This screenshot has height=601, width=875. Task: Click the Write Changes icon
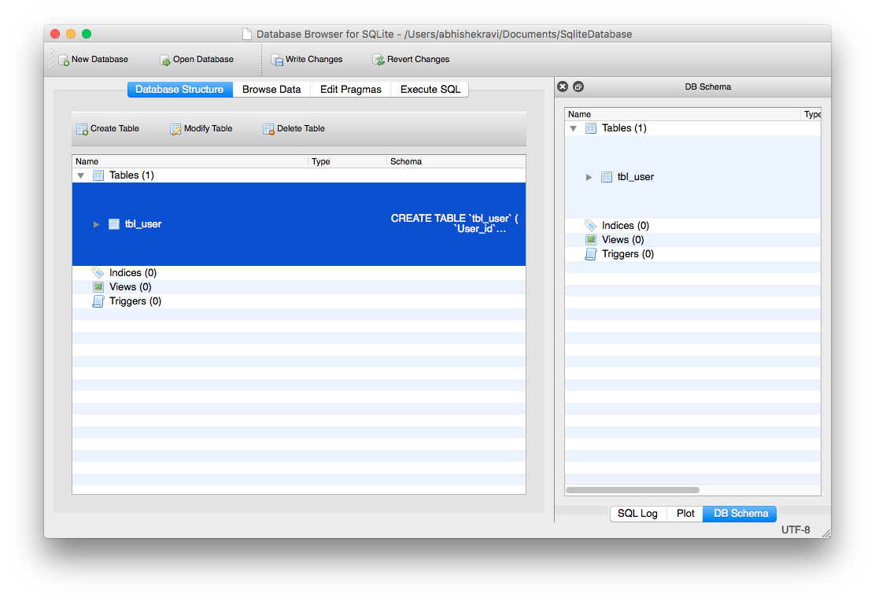(x=277, y=60)
